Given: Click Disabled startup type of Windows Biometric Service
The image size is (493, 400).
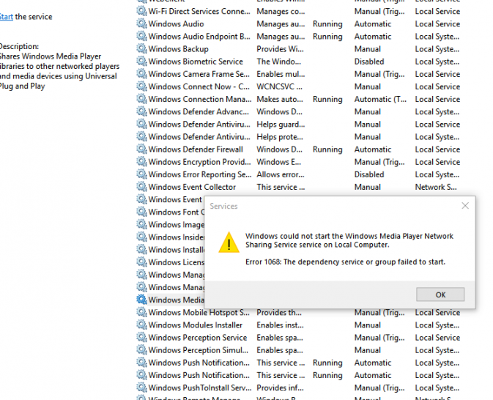Looking at the screenshot, I should pyautogui.click(x=369, y=62).
